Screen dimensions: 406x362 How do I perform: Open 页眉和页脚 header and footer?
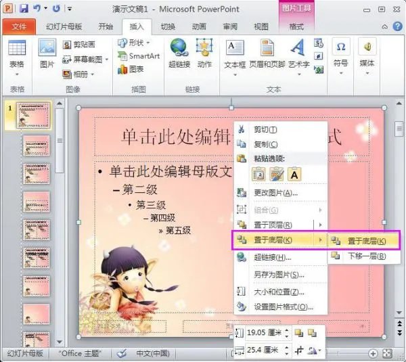pos(267,53)
